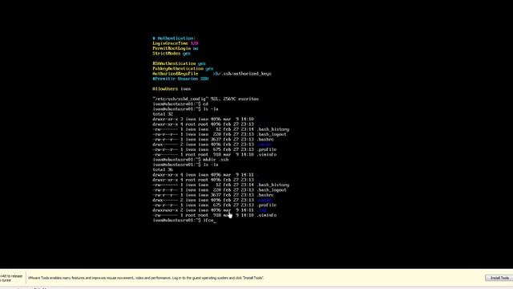Image resolution: width=513 pixels, height=289 pixels.
Task: Click the current prompt line with 'ifco'
Action: (184, 221)
